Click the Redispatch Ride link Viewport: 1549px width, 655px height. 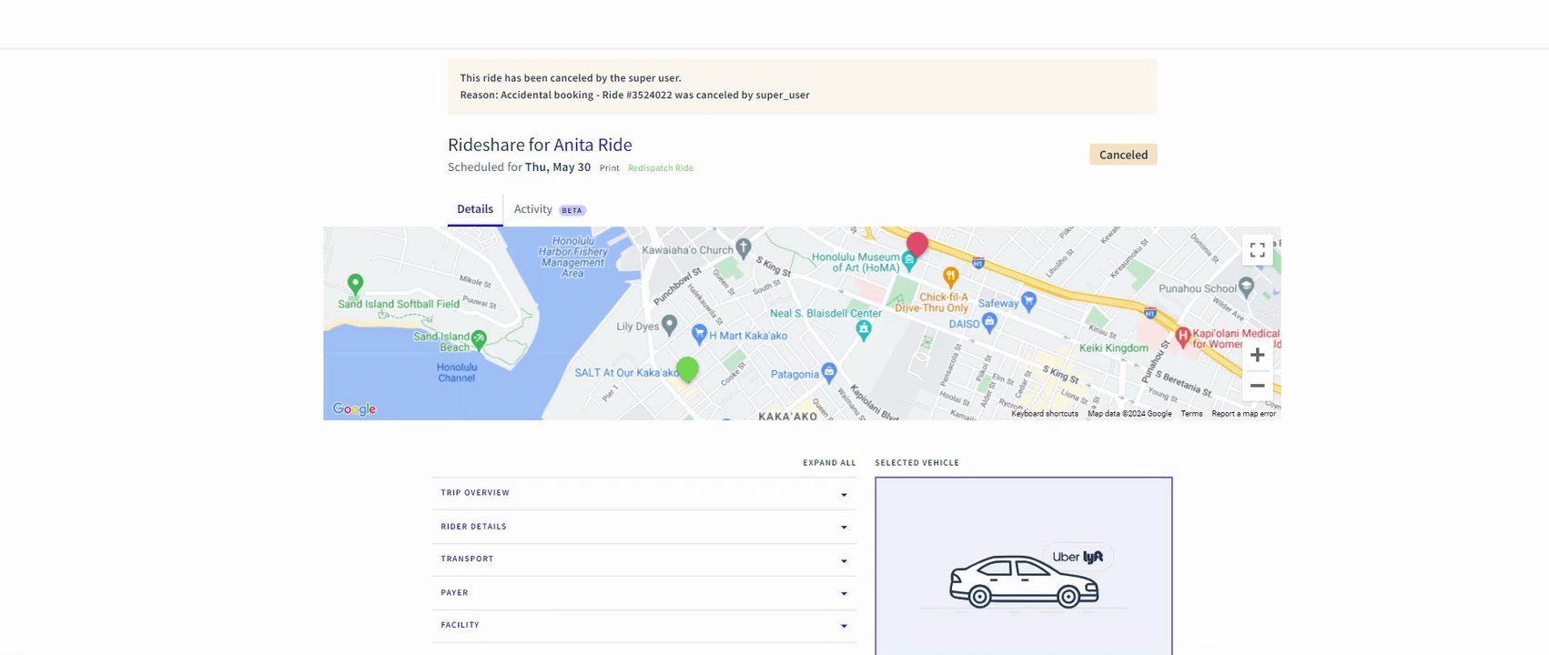660,168
